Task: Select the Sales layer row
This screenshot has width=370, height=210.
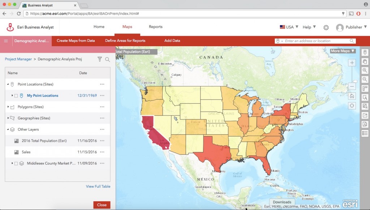Action: coord(57,152)
